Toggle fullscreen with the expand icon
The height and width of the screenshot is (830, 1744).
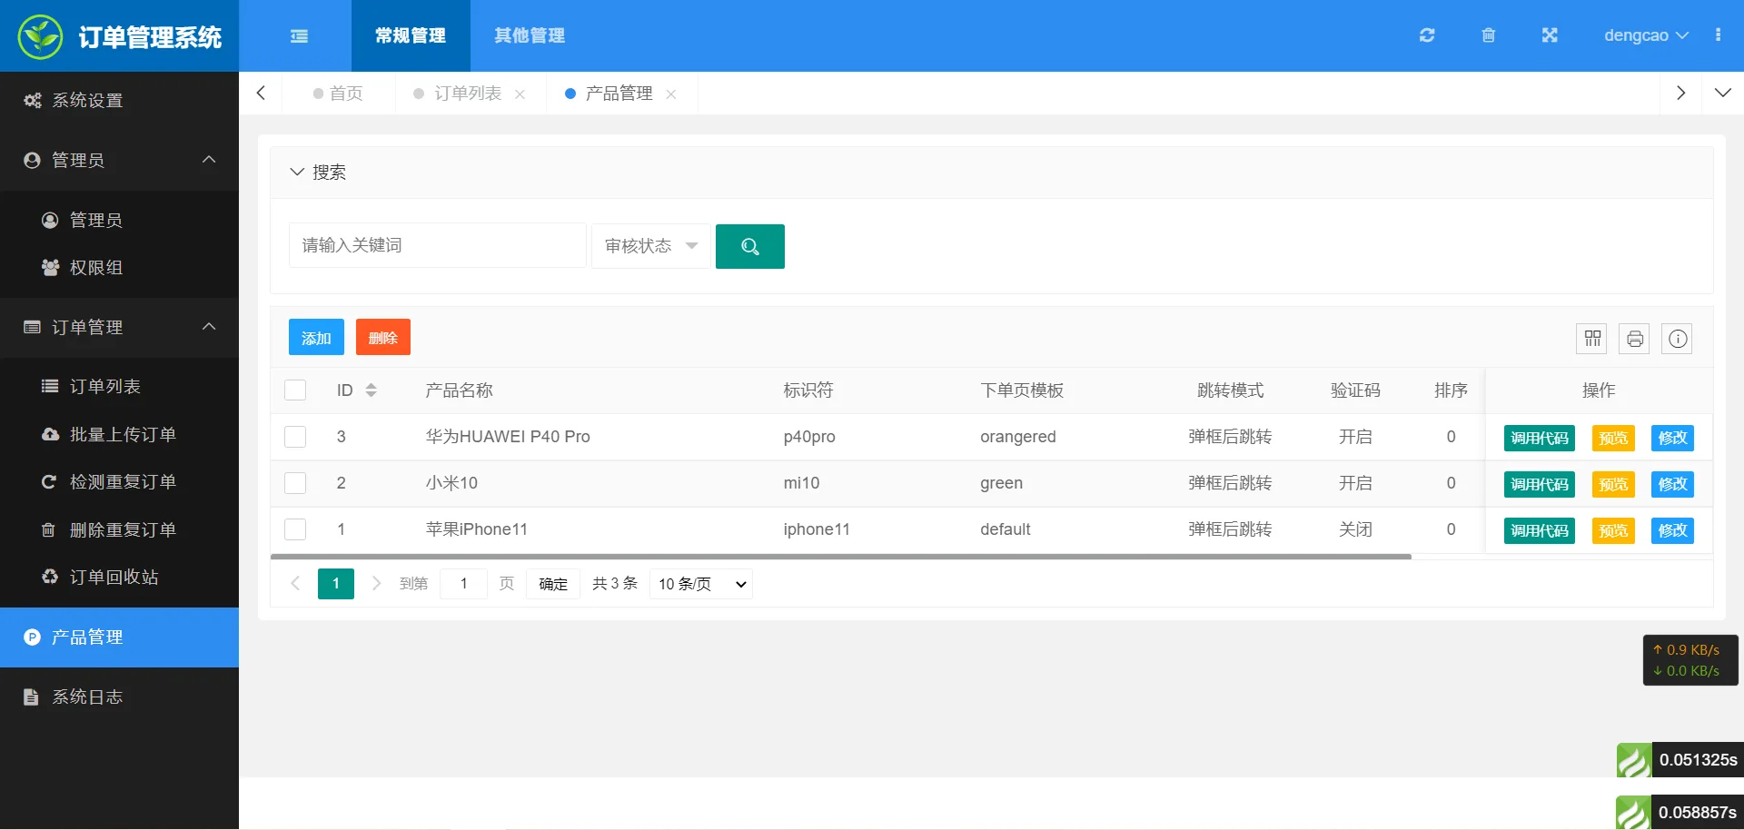(x=1550, y=35)
